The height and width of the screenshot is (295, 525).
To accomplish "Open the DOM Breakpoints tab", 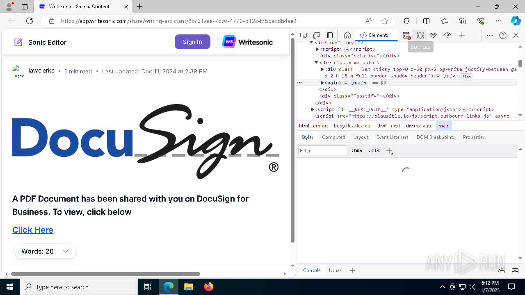I will click(x=436, y=137).
